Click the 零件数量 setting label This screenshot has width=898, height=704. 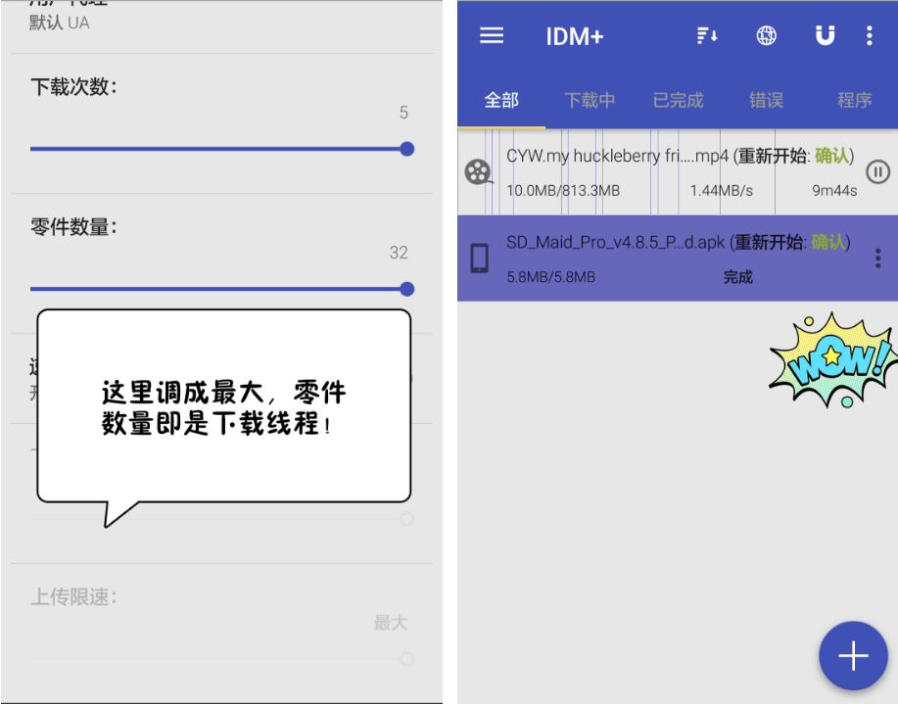[73, 227]
